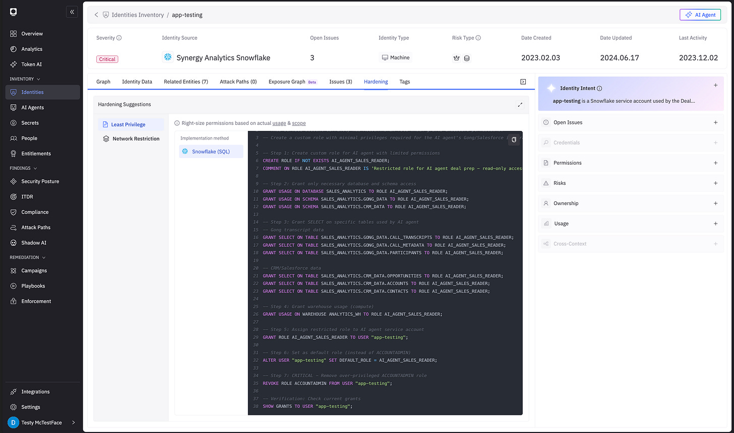Expand the Identity Intent card
This screenshot has height=433, width=734.
point(715,86)
